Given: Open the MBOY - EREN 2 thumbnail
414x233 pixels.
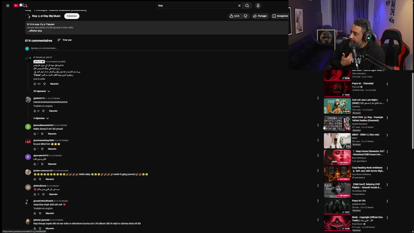Looking at the screenshot, I should point(337,140).
